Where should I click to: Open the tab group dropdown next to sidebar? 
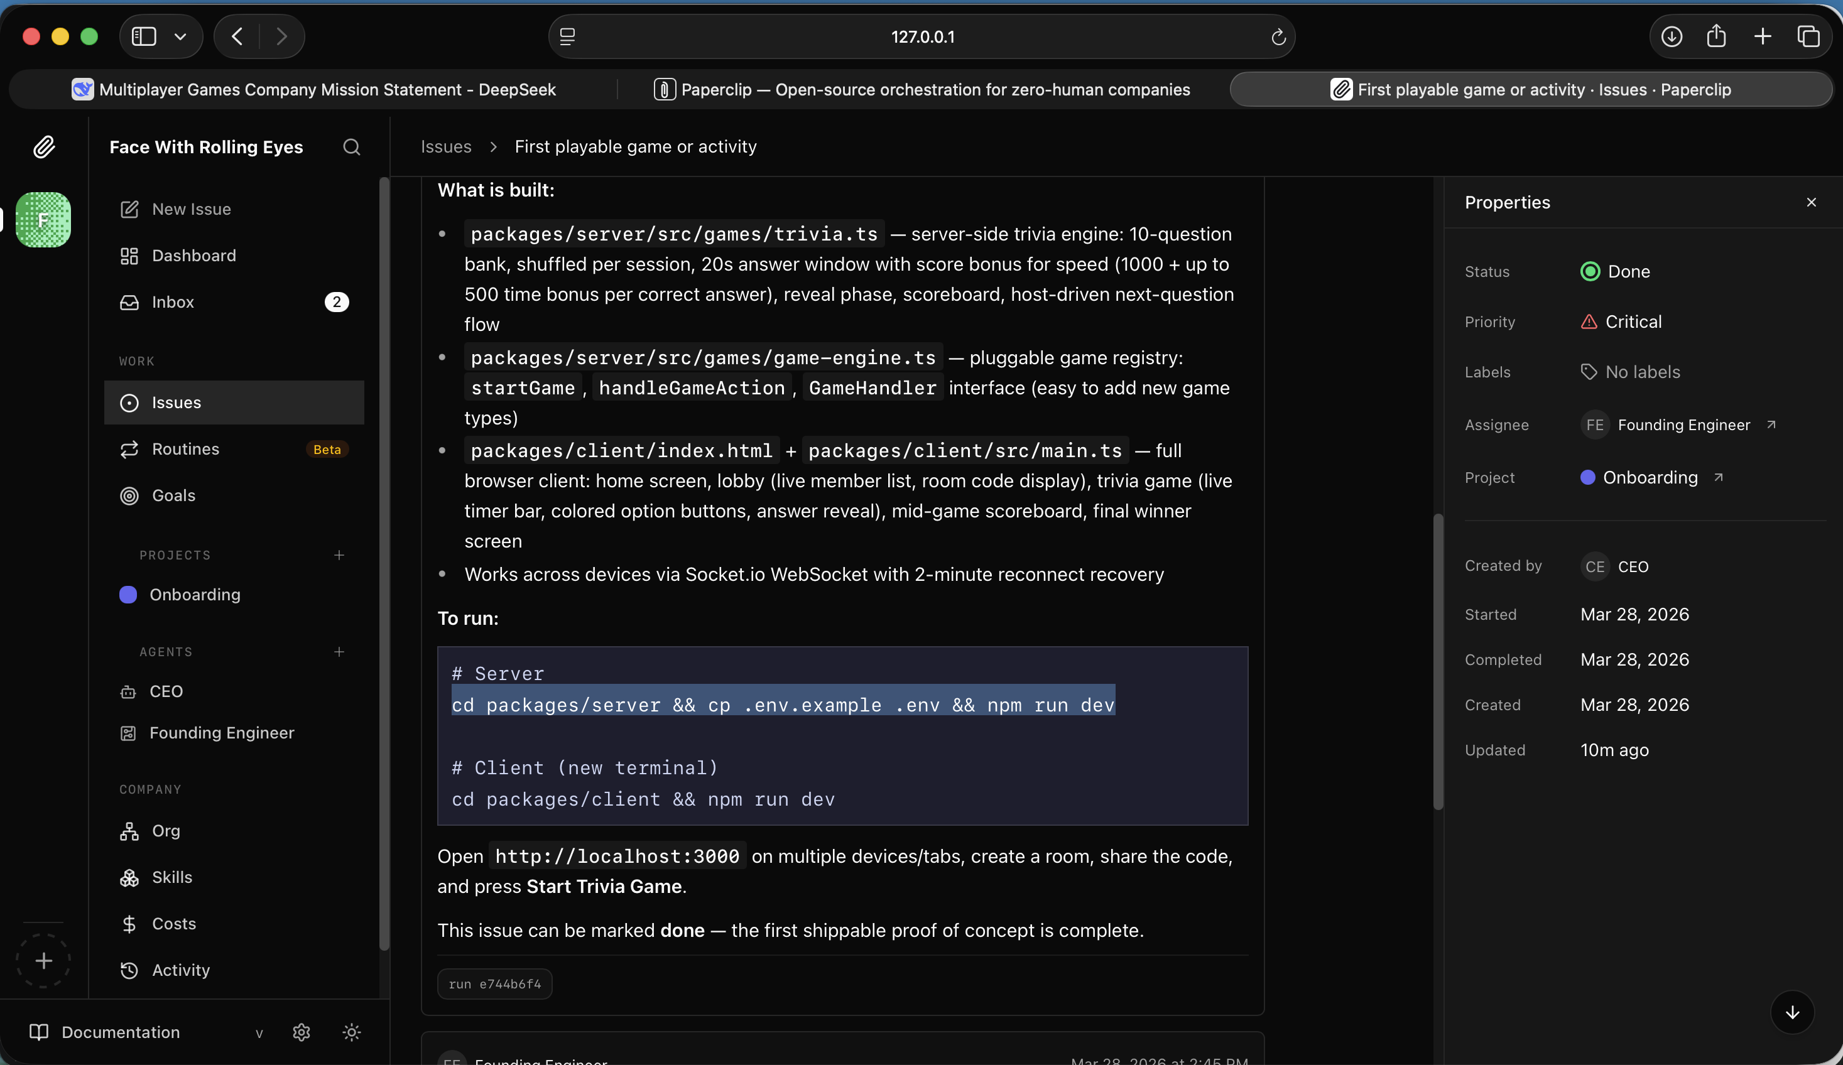[181, 36]
